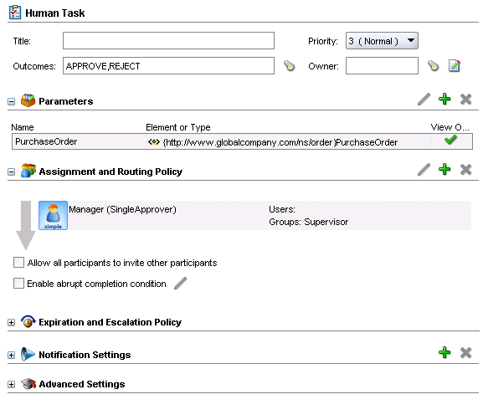Enable Allow all participants to invite others
Screen dimensions: 483x420
point(18,263)
